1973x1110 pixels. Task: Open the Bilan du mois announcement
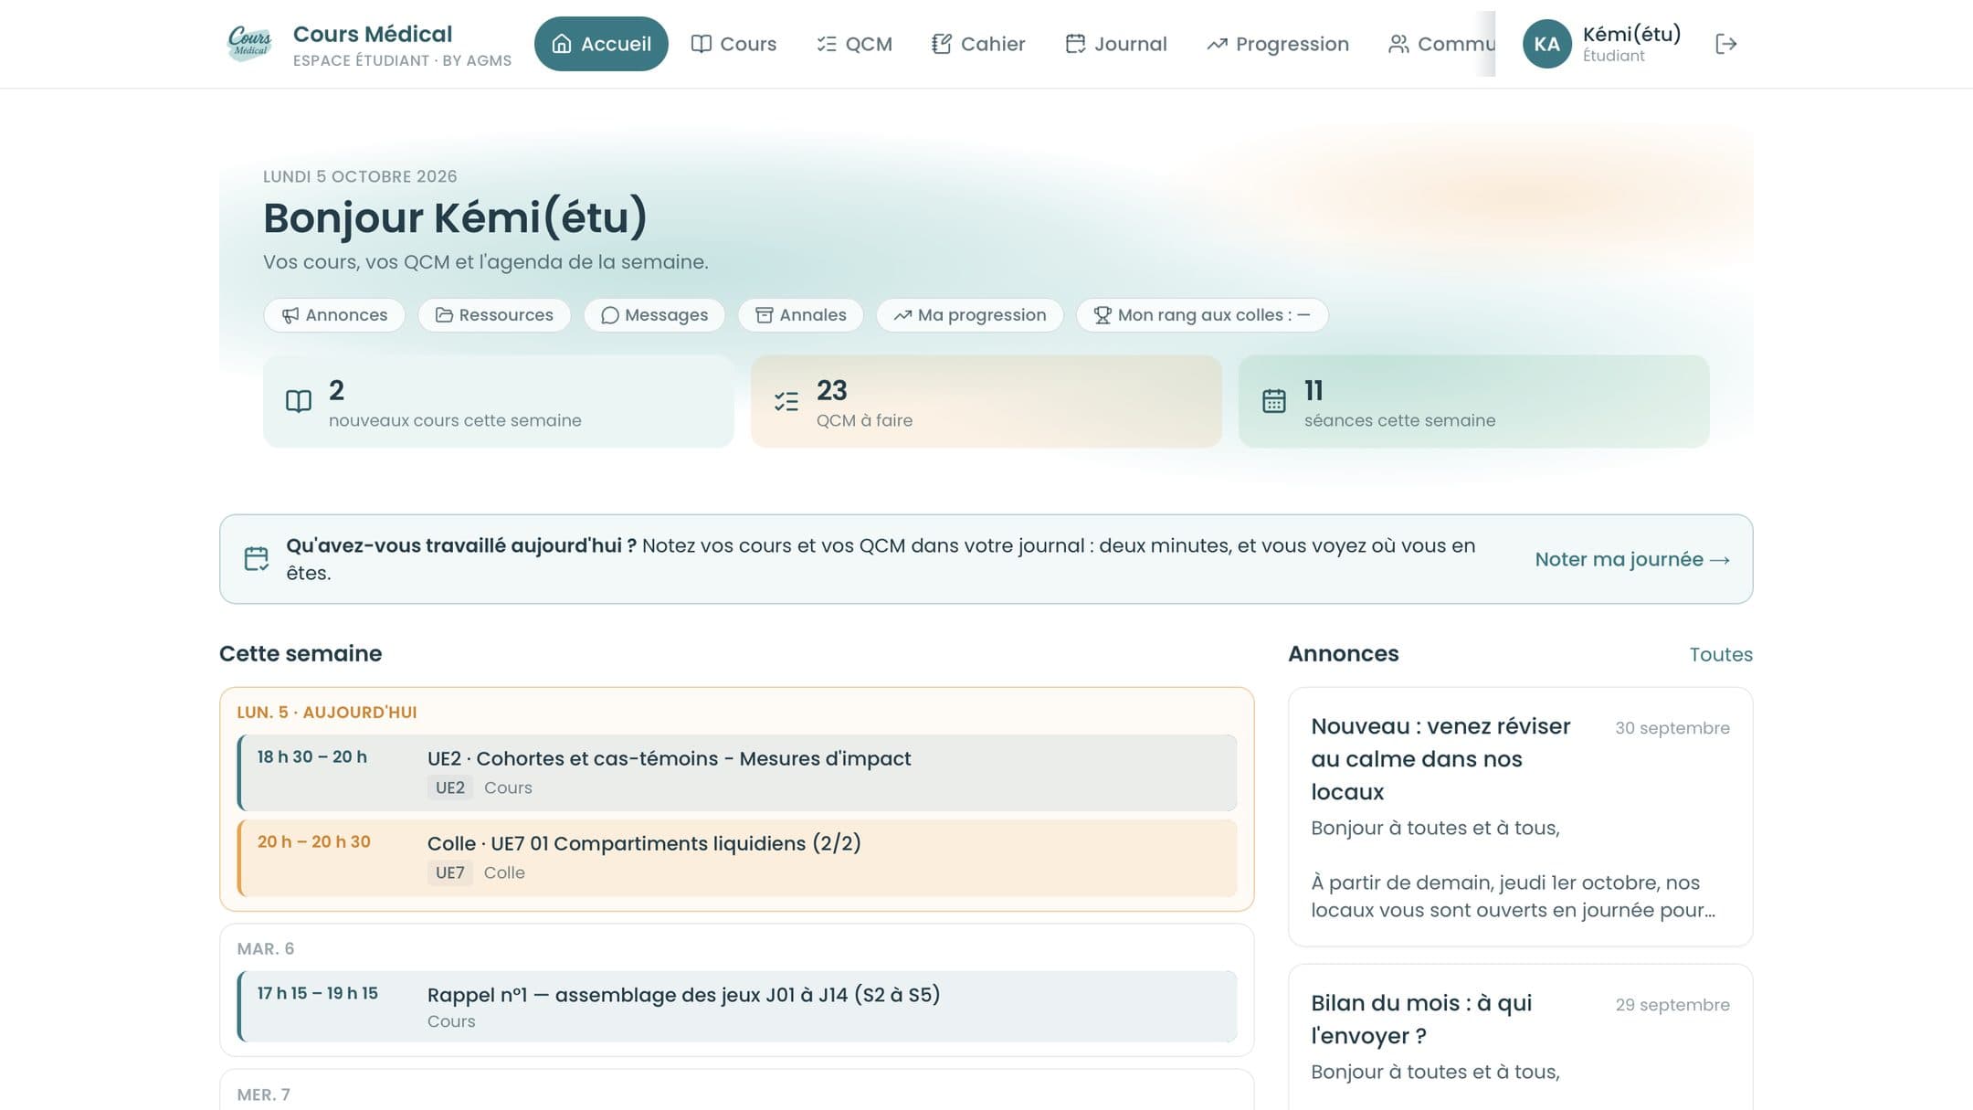pyautogui.click(x=1520, y=1038)
